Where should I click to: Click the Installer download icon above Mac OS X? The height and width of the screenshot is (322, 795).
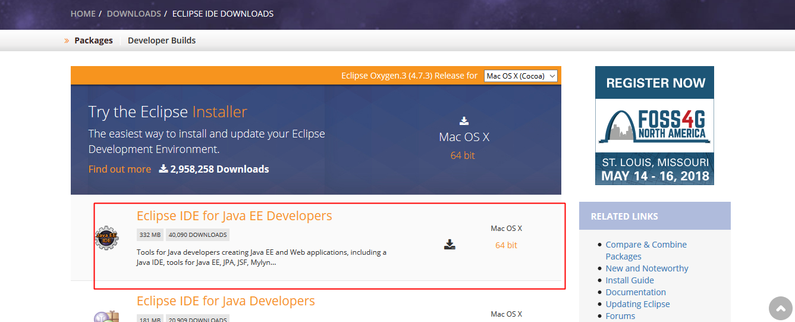tap(464, 121)
